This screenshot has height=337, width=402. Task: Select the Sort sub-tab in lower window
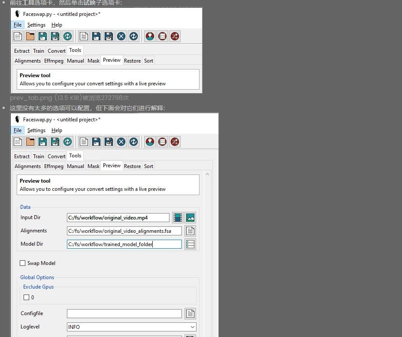click(148, 166)
